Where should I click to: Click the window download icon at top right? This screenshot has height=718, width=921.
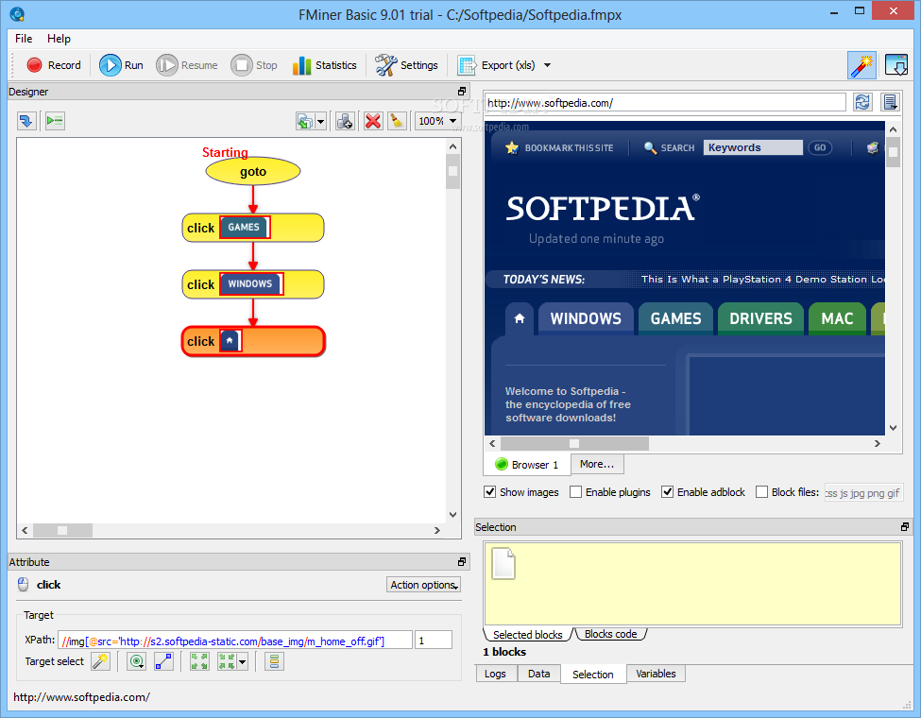895,65
